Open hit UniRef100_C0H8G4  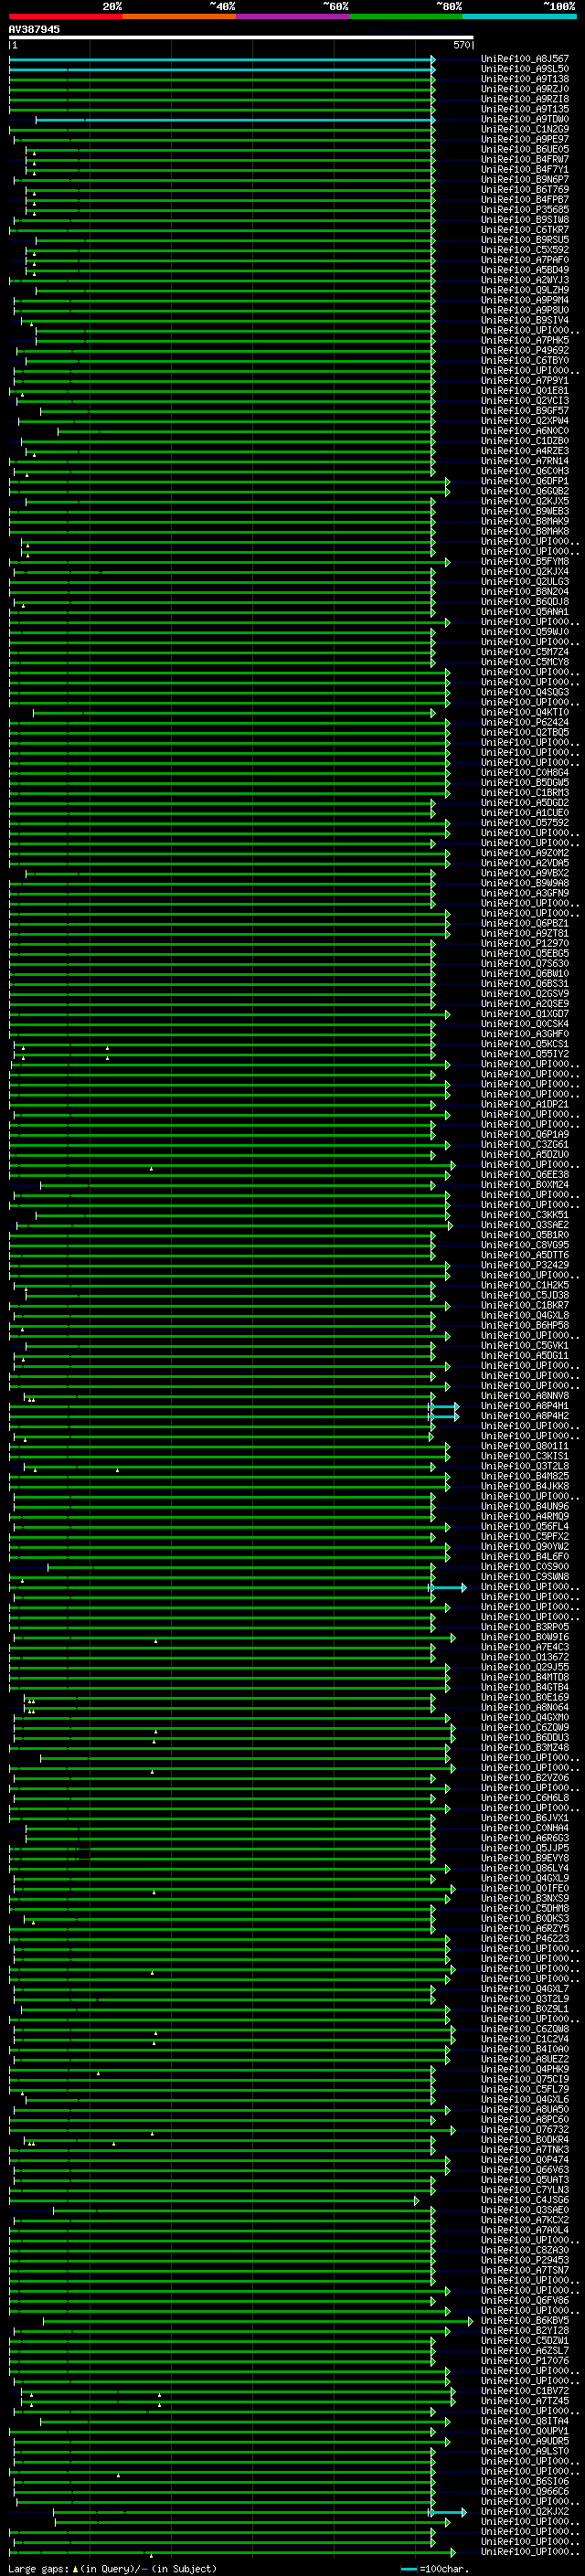tap(525, 773)
